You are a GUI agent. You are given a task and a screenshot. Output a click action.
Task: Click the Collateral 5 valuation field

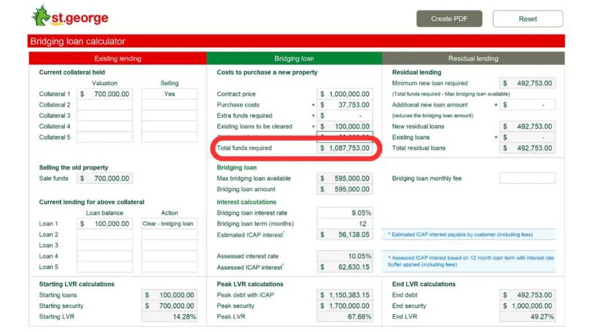(x=105, y=137)
